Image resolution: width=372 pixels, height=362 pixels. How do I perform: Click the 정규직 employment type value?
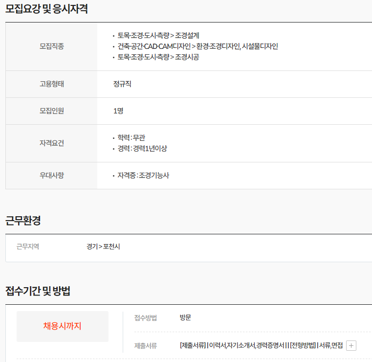122,84
